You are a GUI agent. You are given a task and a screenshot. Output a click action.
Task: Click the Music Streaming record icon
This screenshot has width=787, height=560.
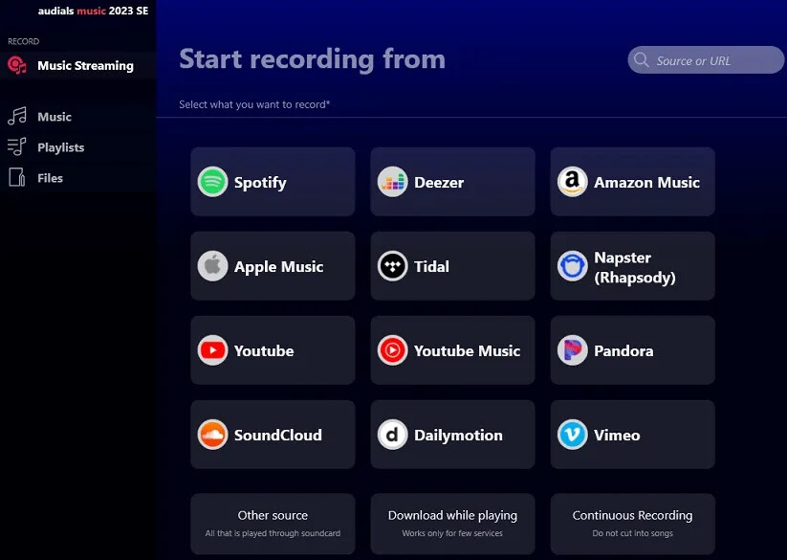click(17, 65)
